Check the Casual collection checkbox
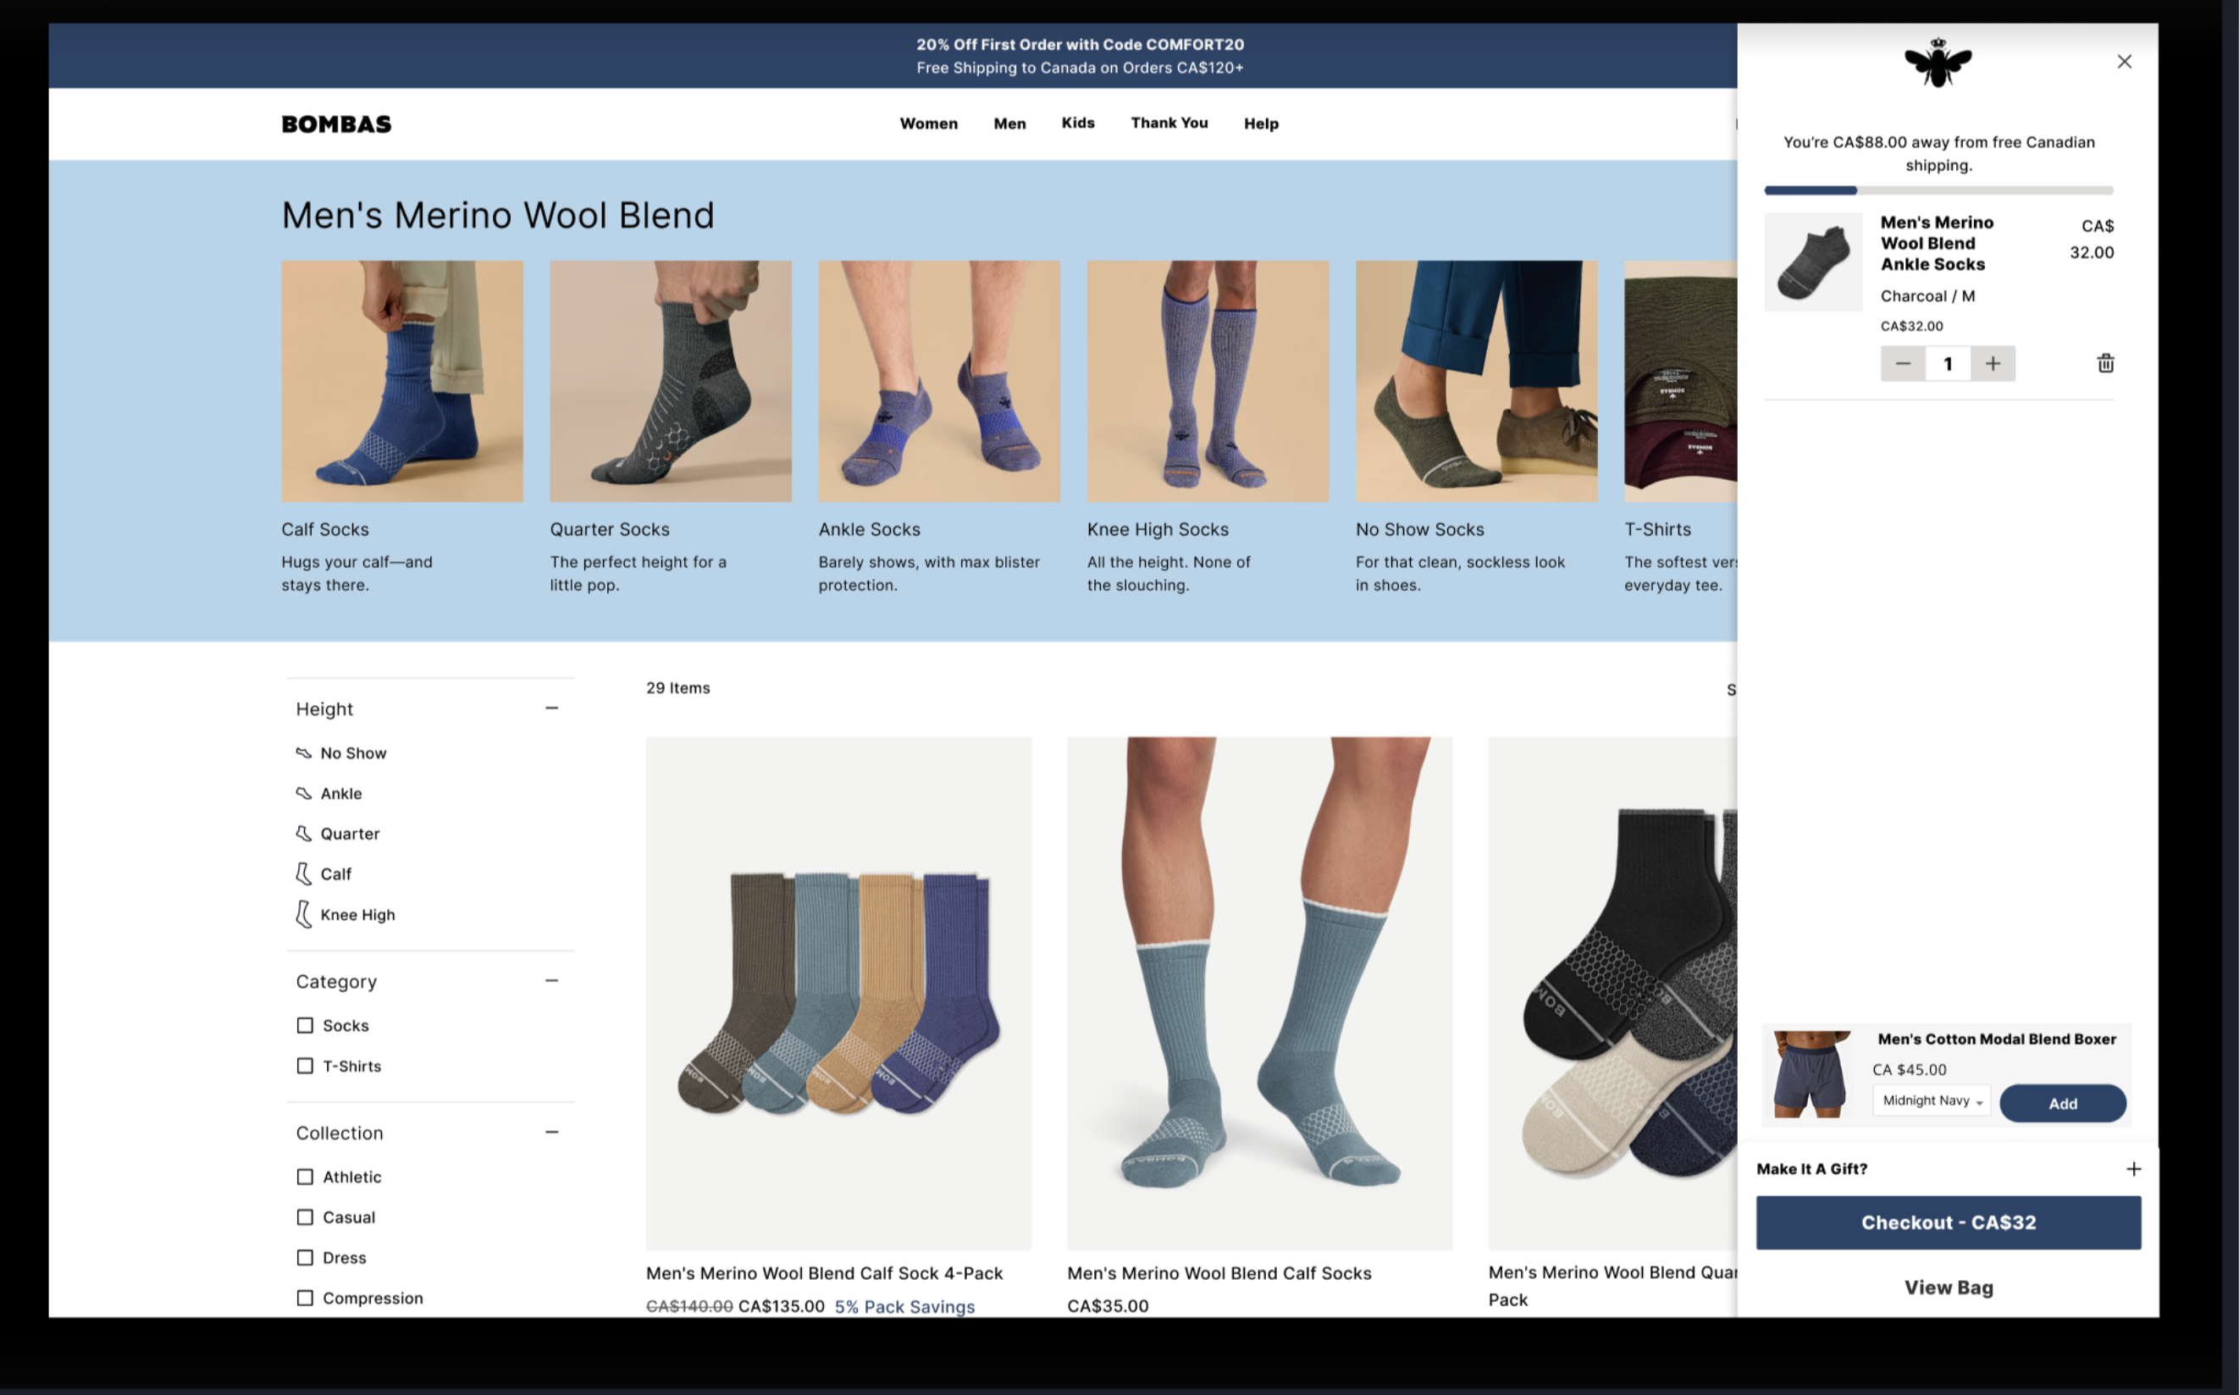 click(306, 1218)
